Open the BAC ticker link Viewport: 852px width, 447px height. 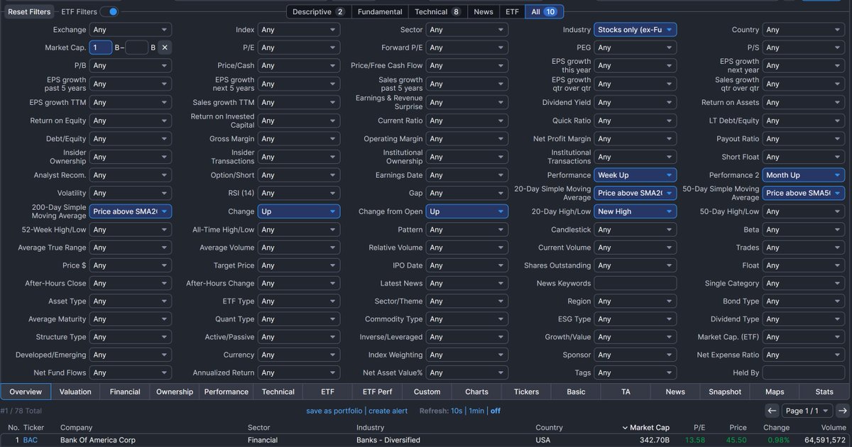click(30, 440)
